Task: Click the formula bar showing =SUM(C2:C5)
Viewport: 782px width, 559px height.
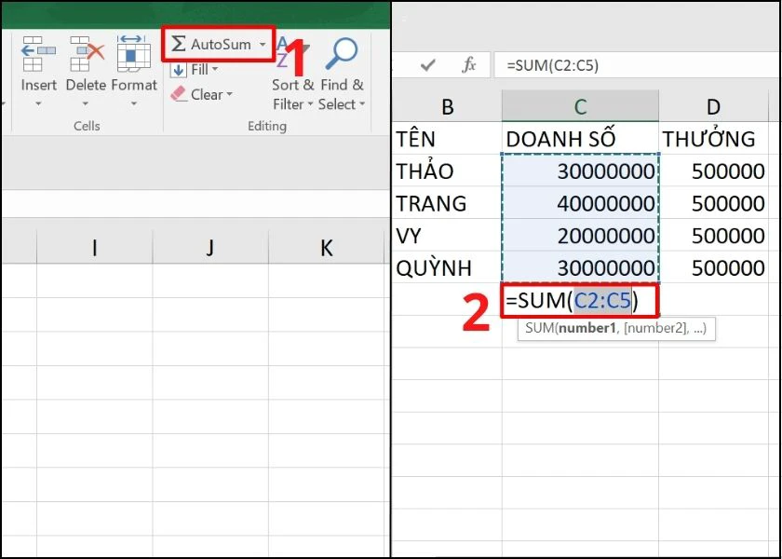Action: (637, 65)
